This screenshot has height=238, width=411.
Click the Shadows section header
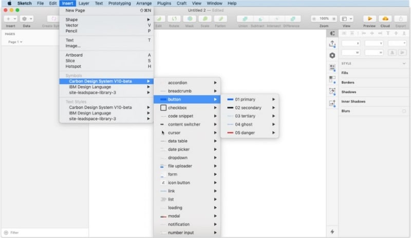click(349, 92)
